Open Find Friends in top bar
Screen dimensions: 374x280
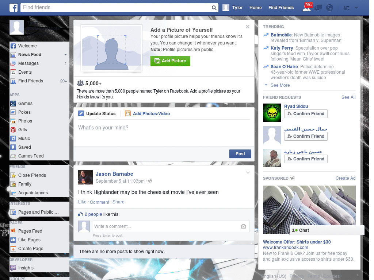[281, 8]
